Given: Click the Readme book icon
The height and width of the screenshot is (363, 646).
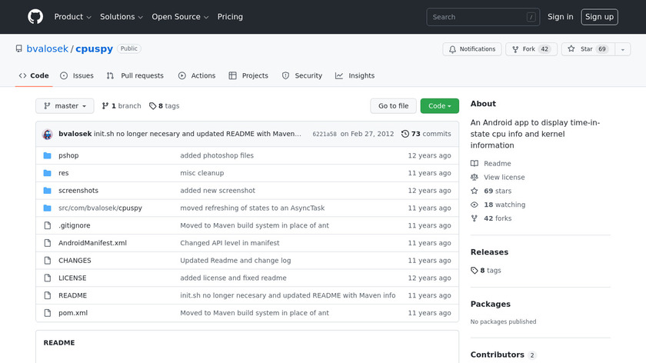Looking at the screenshot, I should 475,164.
